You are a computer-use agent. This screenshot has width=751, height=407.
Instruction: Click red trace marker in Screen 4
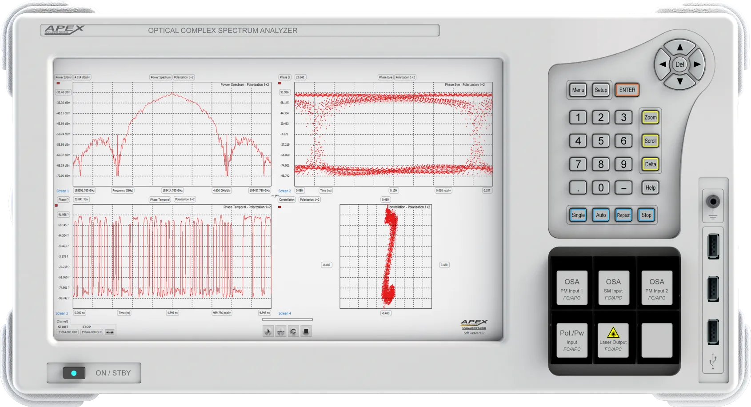coord(280,207)
